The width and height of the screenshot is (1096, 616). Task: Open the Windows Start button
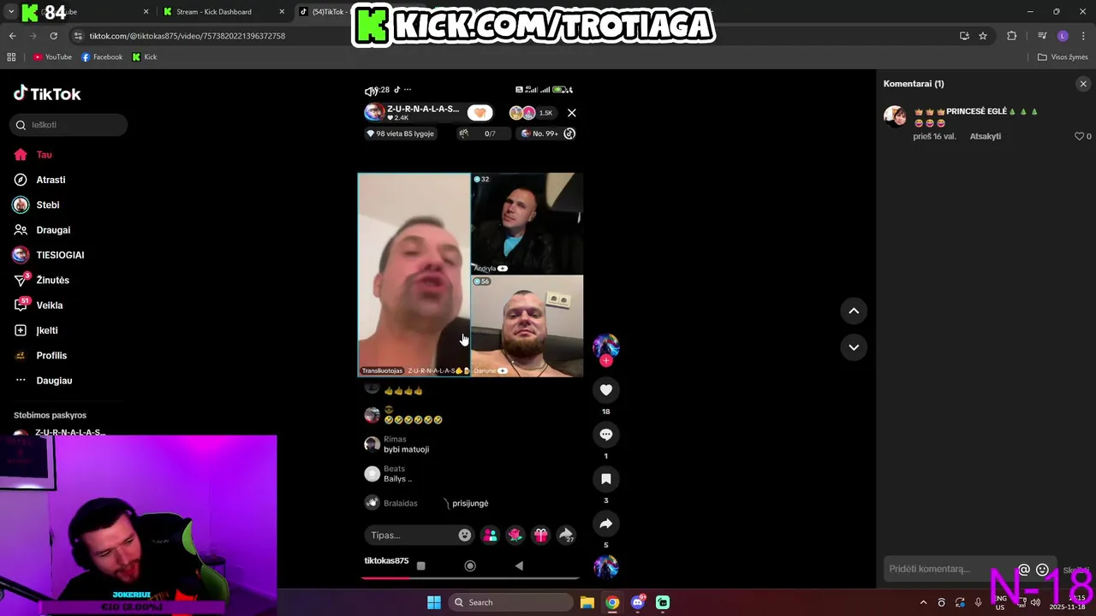(x=434, y=602)
